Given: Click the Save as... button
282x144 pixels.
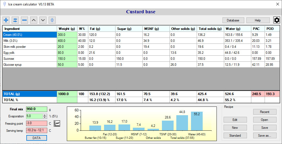Looking at the screenshot, I should click(x=265, y=135).
